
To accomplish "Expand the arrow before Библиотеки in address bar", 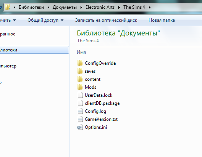I will pyautogui.click(x=15, y=7).
